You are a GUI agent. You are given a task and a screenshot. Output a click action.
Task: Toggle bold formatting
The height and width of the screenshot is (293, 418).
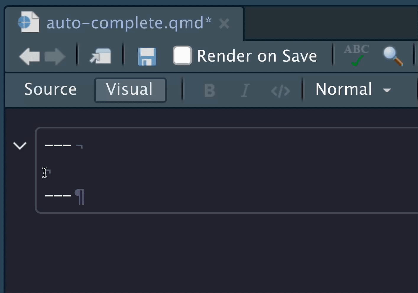[x=210, y=90]
